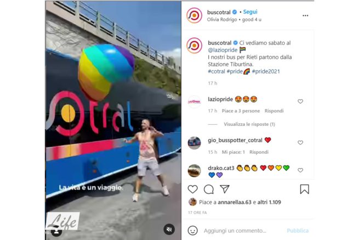359x240 pixels.
Task: Like the laziopride comment
Action: 300,102
